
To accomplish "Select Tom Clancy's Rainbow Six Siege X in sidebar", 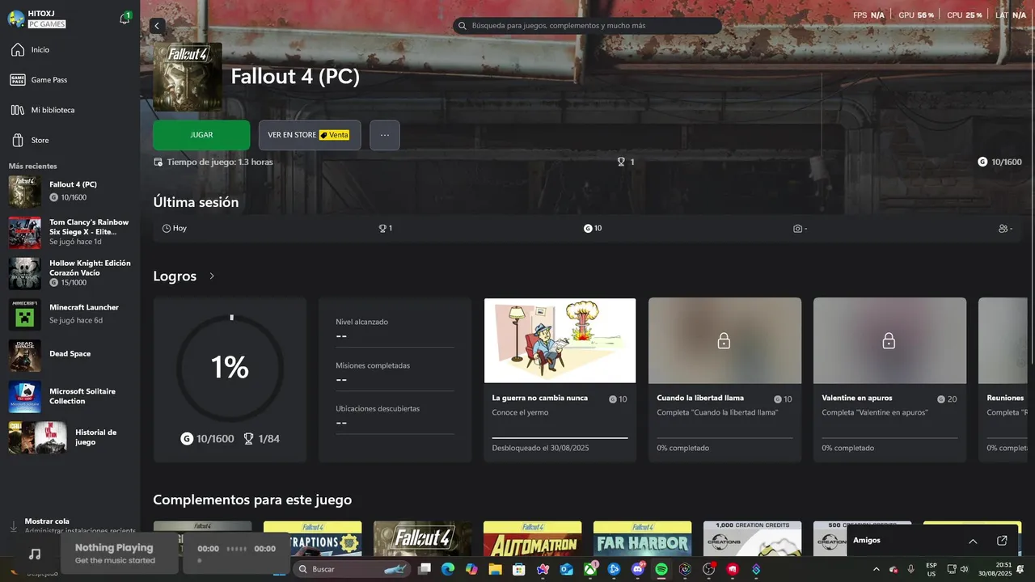I will pos(70,232).
